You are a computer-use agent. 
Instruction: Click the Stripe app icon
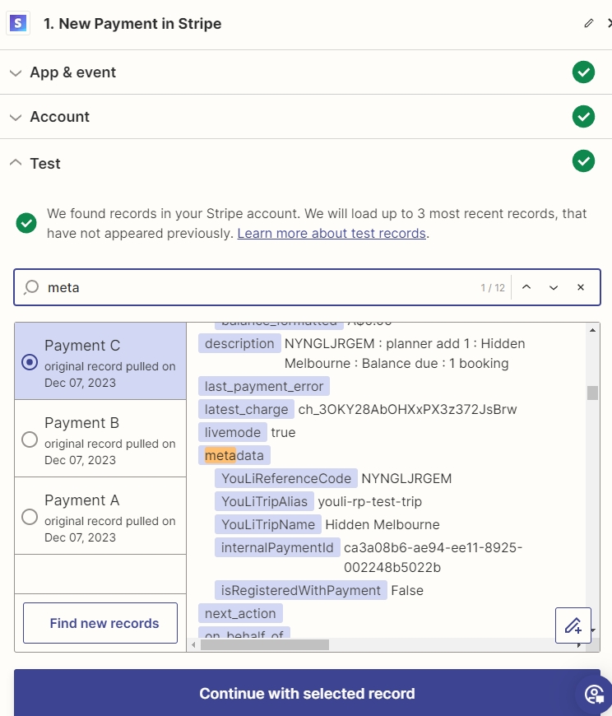click(18, 23)
